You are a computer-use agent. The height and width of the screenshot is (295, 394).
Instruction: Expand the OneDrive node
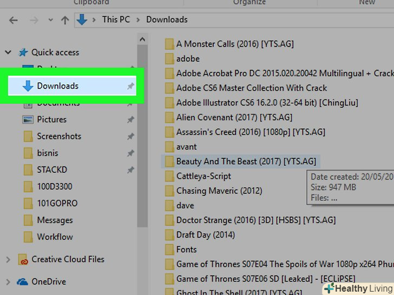(x=8, y=282)
